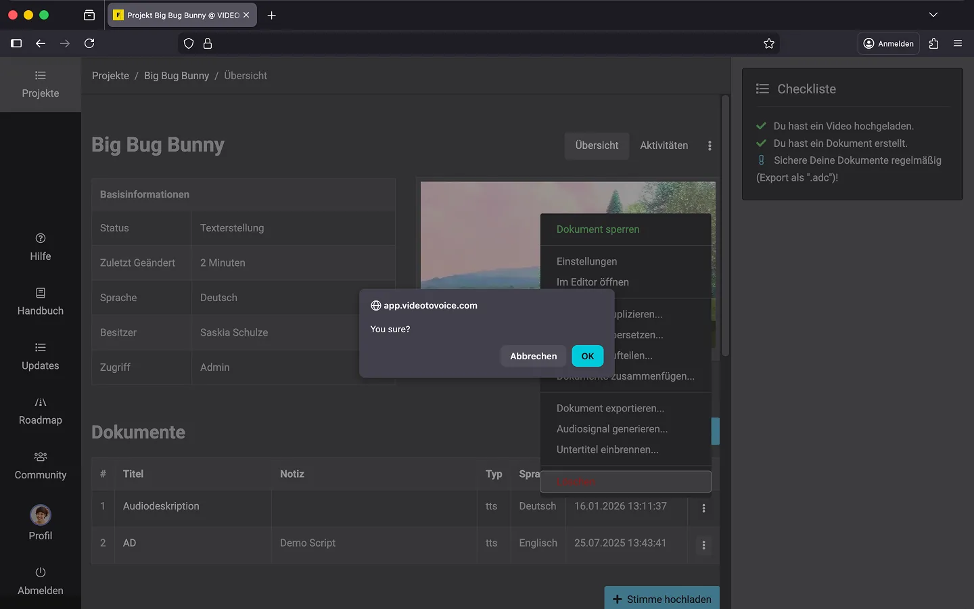Open the Handbuch sidebar item
The image size is (974, 609).
(x=41, y=293)
